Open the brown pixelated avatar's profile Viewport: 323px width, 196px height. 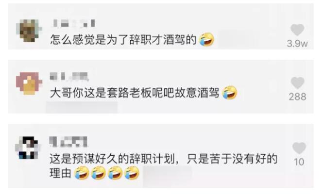coord(29,31)
